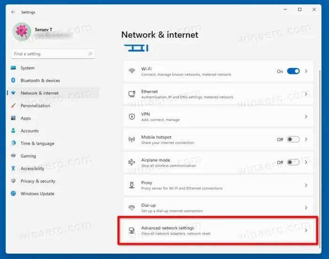The width and height of the screenshot is (329, 259).
Task: Open Proxy settings by its title
Action: pos(147,182)
